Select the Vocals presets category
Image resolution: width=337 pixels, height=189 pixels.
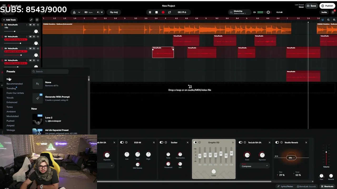tap(10, 98)
